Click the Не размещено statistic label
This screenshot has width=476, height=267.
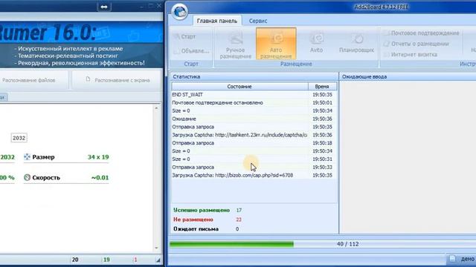(x=193, y=220)
